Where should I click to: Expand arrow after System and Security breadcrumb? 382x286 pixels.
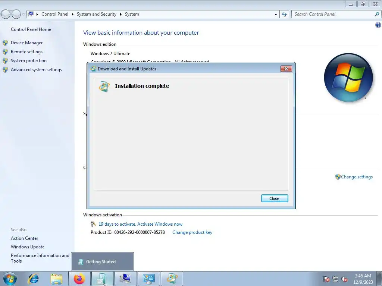coord(120,15)
